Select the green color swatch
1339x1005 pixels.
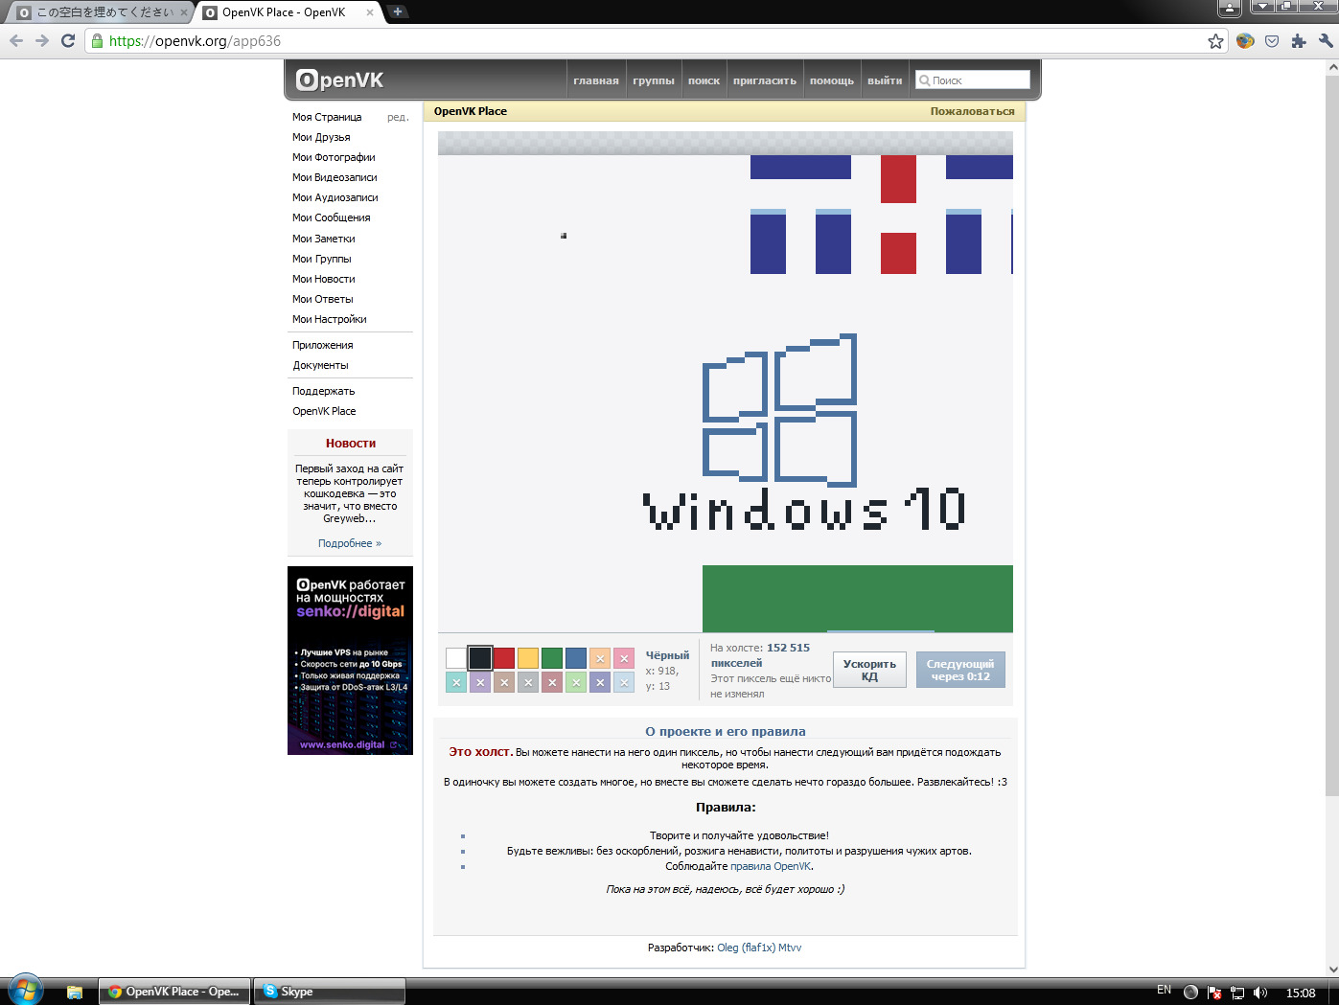click(x=552, y=658)
